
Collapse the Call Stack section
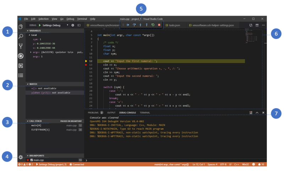click(28, 121)
